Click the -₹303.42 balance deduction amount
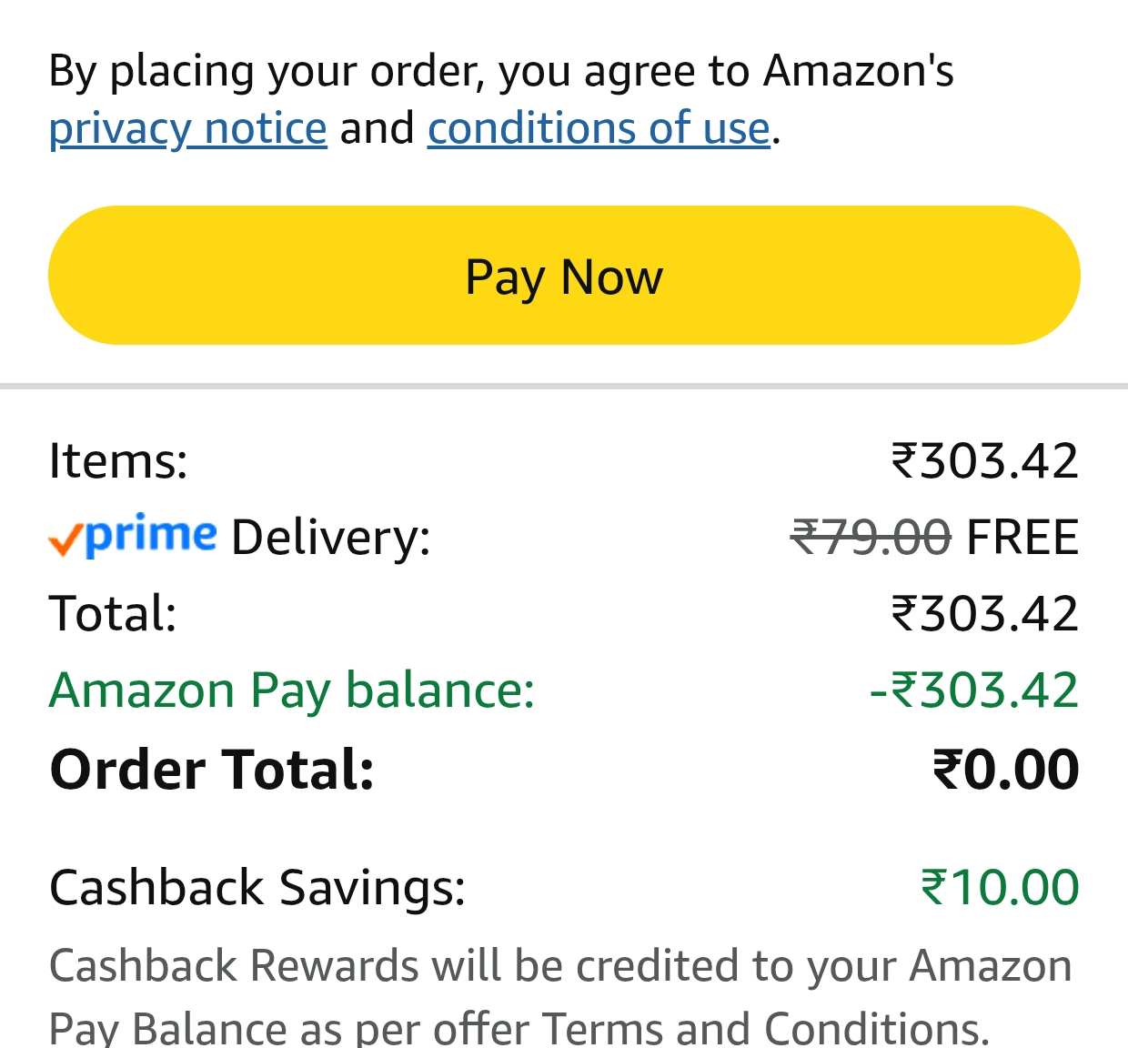 click(x=973, y=690)
